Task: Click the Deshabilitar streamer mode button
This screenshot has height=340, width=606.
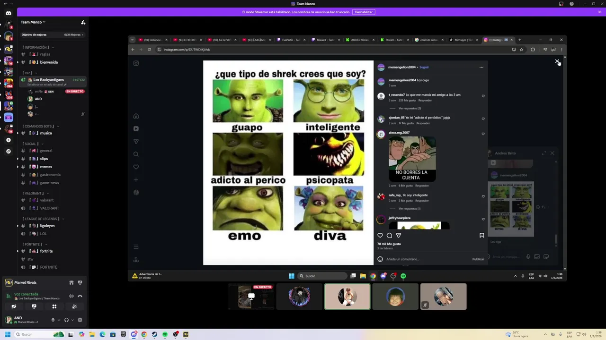Action: tap(364, 12)
